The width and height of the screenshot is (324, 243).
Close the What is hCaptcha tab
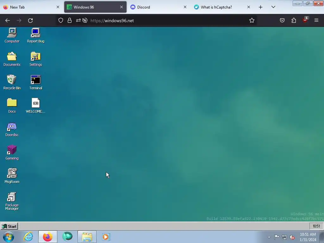(249, 7)
